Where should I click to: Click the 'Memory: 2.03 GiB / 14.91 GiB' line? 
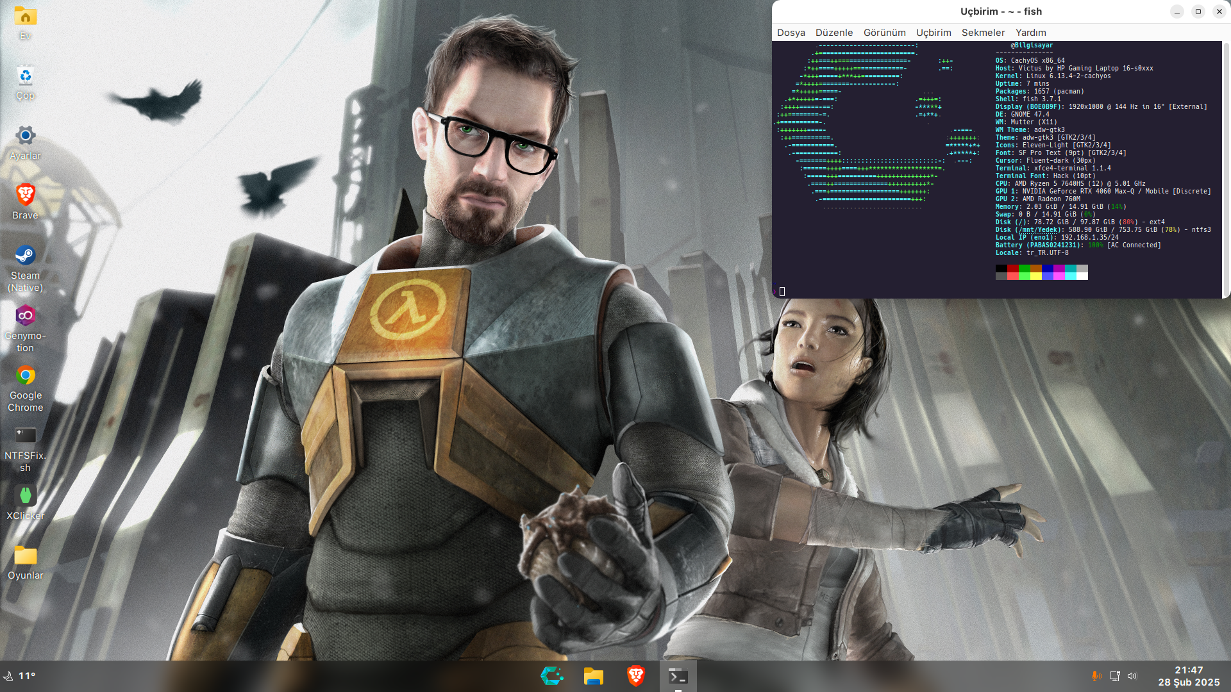tap(1061, 207)
